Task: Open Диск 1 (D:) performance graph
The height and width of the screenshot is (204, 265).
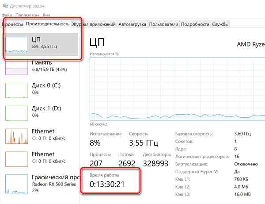Action: [x=17, y=114]
